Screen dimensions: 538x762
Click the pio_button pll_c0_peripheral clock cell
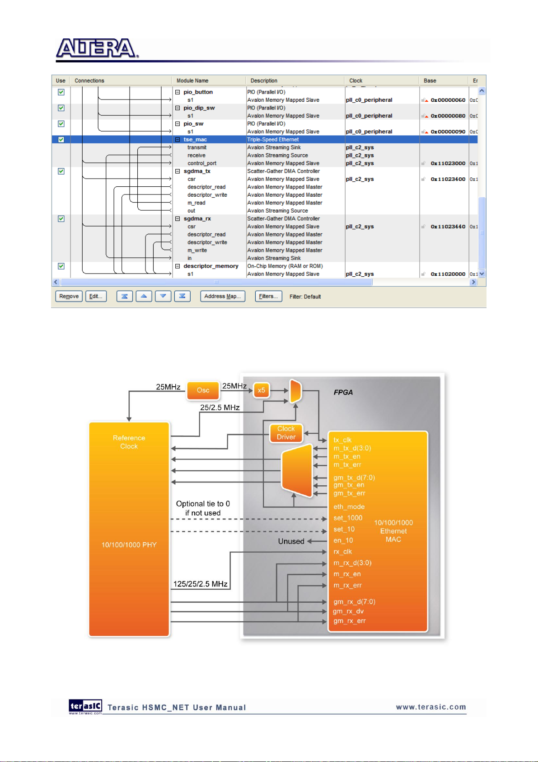[369, 100]
